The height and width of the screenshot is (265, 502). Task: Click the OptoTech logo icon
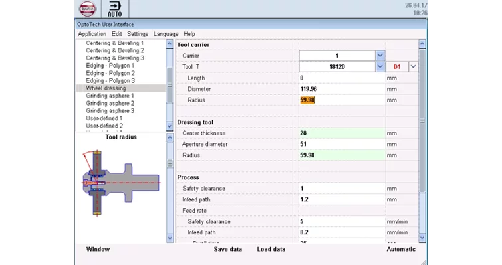point(88,9)
